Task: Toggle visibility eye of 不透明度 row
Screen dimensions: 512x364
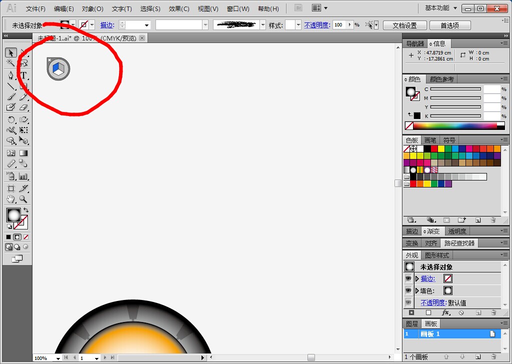Action: (x=408, y=302)
